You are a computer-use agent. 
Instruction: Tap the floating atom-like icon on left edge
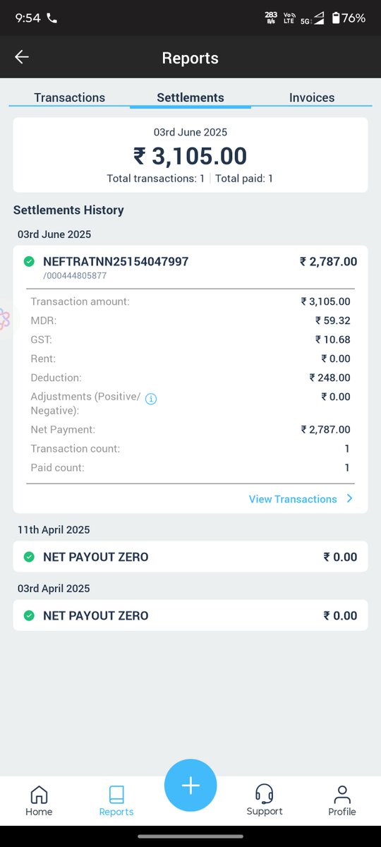click(x=4, y=319)
